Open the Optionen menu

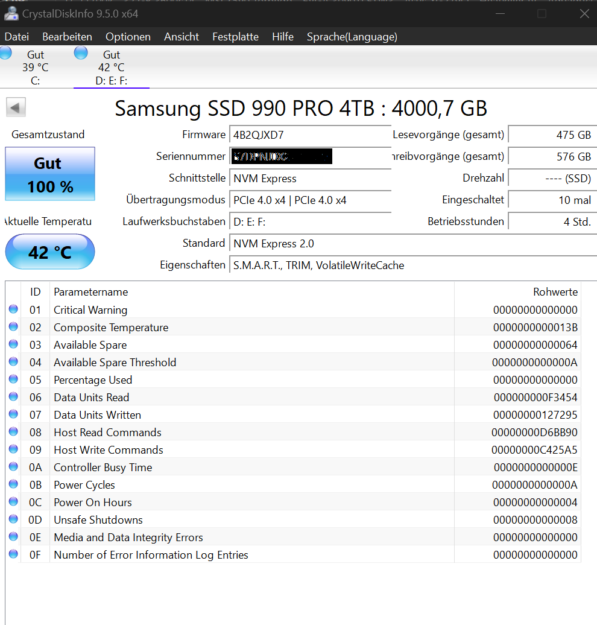[x=128, y=37]
